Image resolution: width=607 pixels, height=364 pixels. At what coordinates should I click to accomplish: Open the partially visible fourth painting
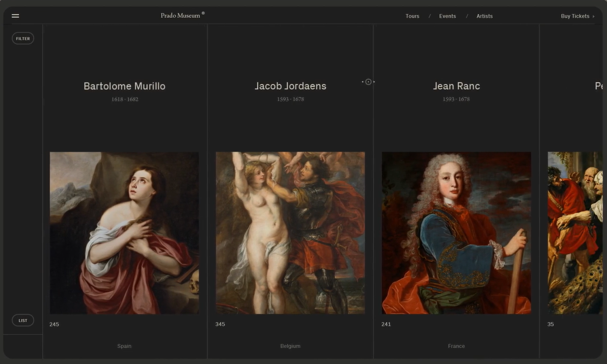(x=574, y=233)
